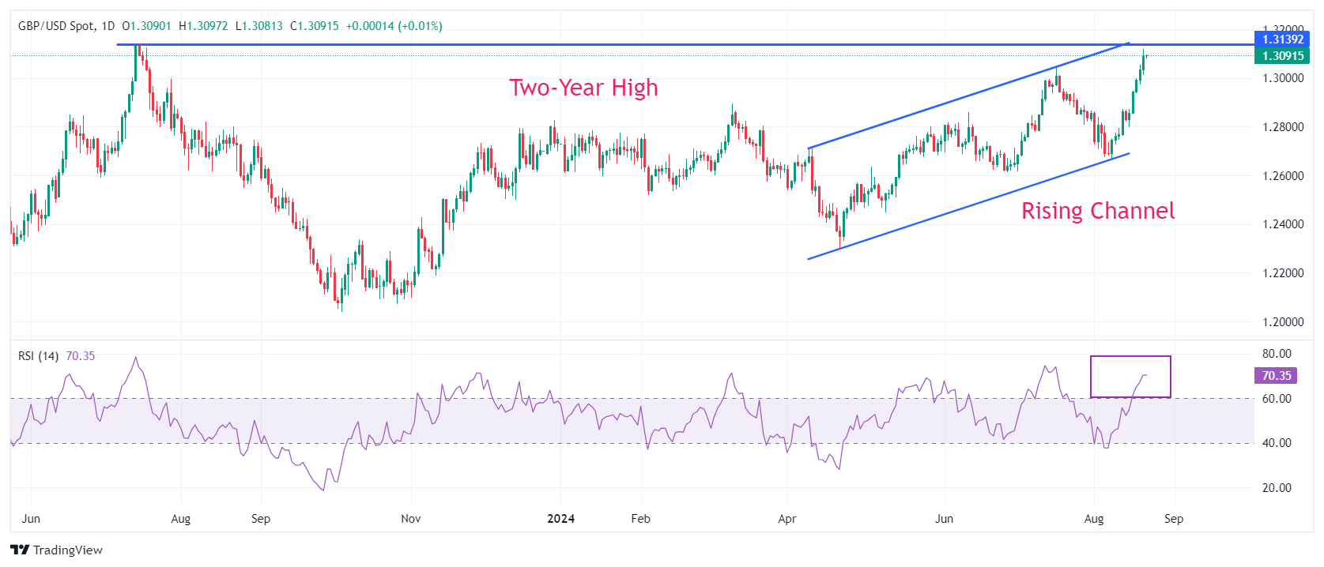This screenshot has width=1324, height=567.
Task: Click the blue 1.31392 price label
Action: (1282, 39)
